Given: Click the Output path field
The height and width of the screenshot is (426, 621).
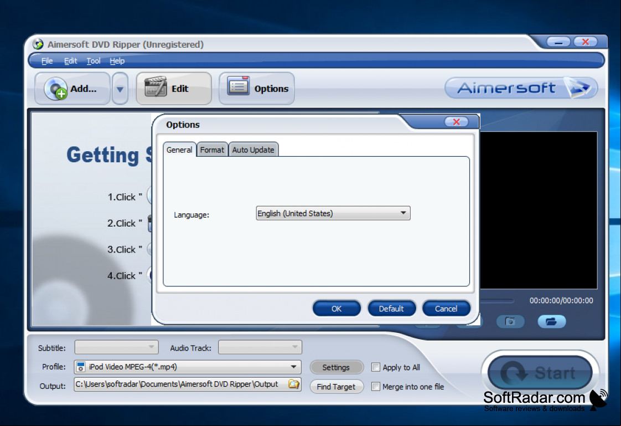Looking at the screenshot, I should (x=188, y=384).
